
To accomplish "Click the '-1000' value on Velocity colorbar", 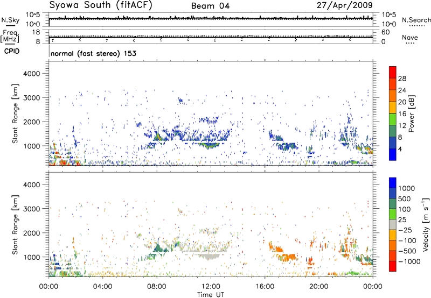I will coord(409,261).
